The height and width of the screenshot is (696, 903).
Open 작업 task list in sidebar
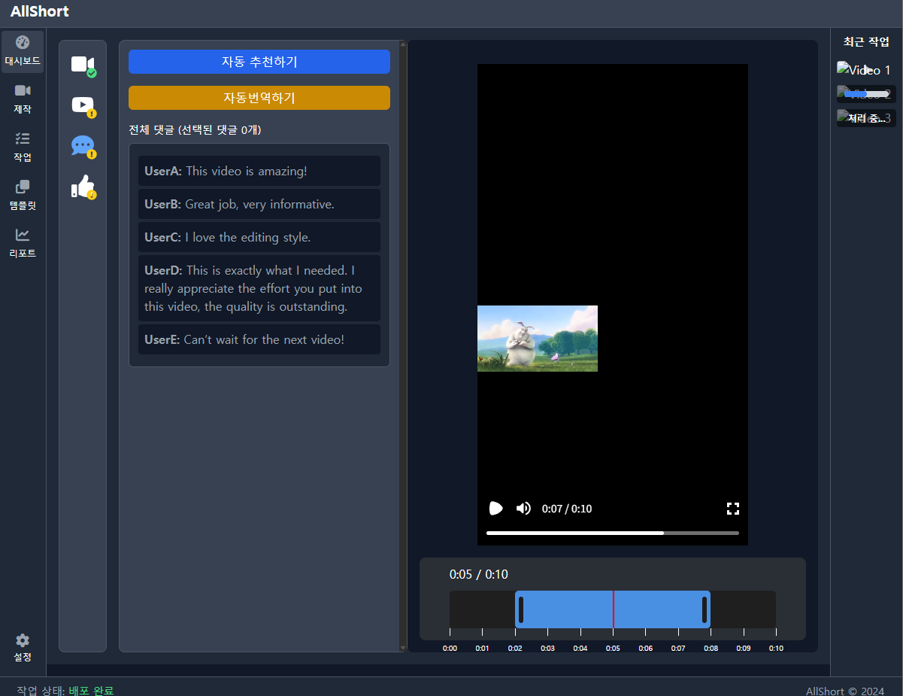pos(23,147)
